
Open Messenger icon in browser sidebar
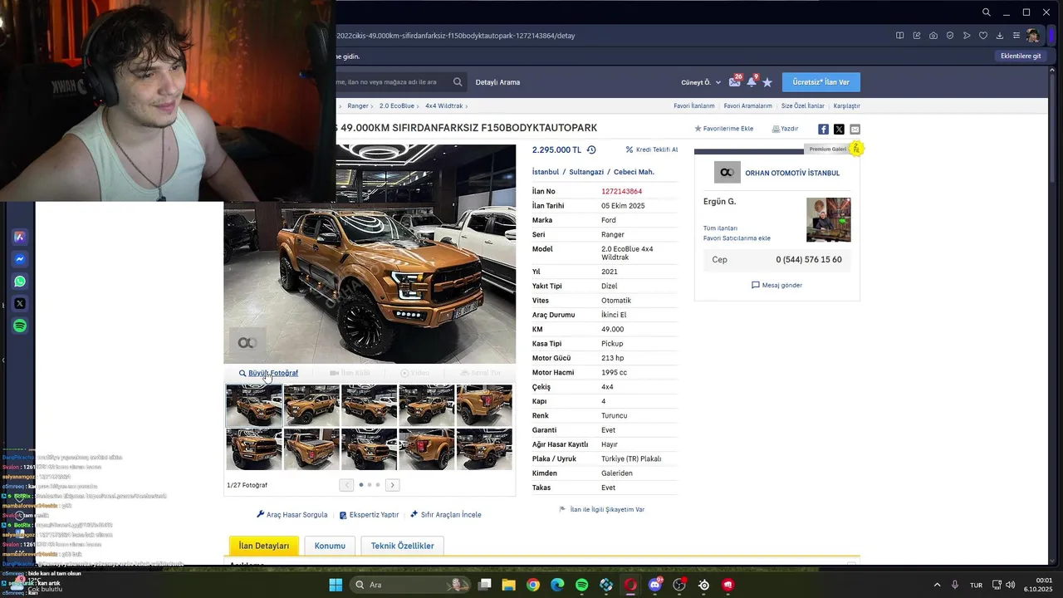pos(20,259)
